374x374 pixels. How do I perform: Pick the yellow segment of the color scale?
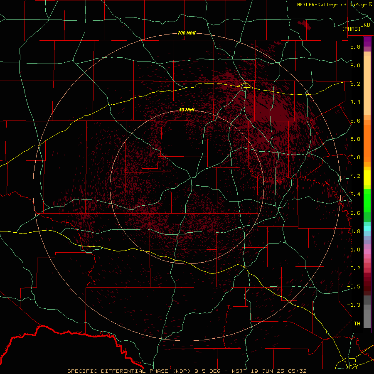point(367,178)
